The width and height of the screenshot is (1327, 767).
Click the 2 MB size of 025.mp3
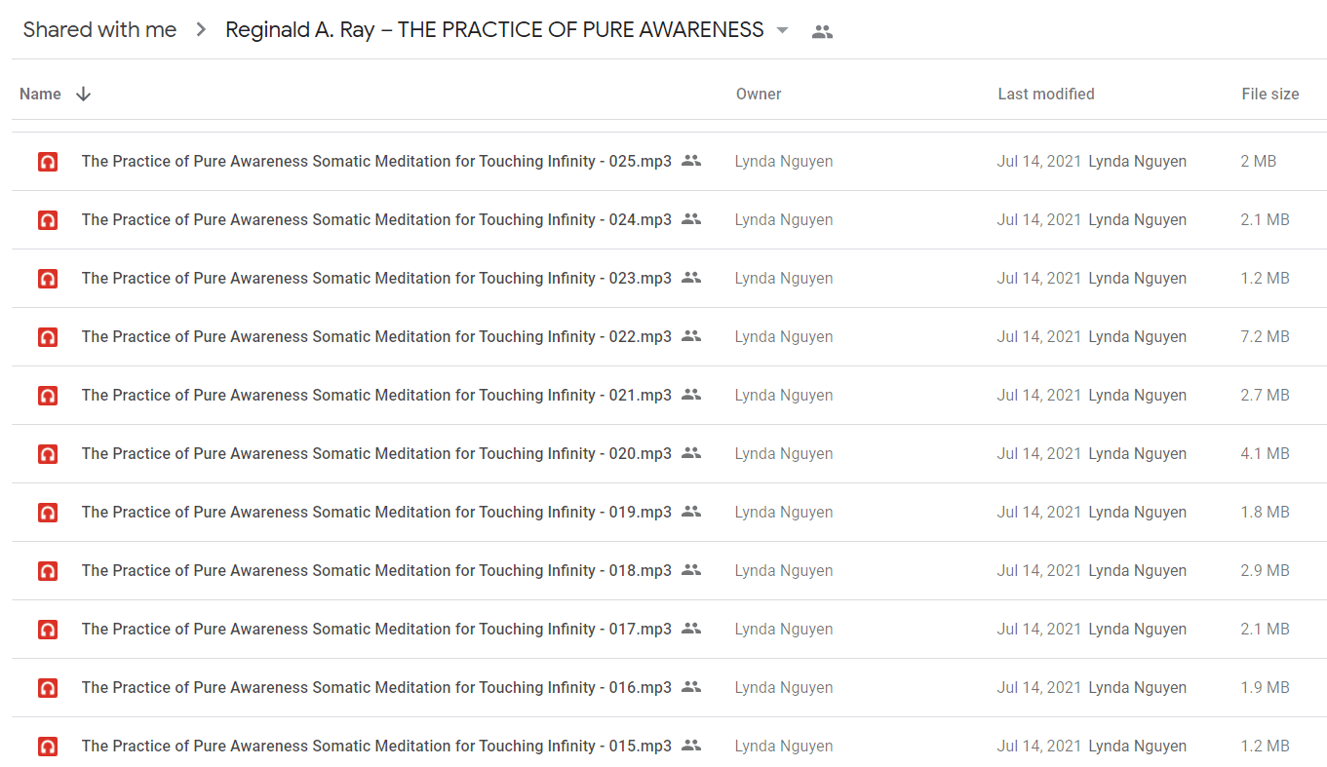pos(1258,162)
